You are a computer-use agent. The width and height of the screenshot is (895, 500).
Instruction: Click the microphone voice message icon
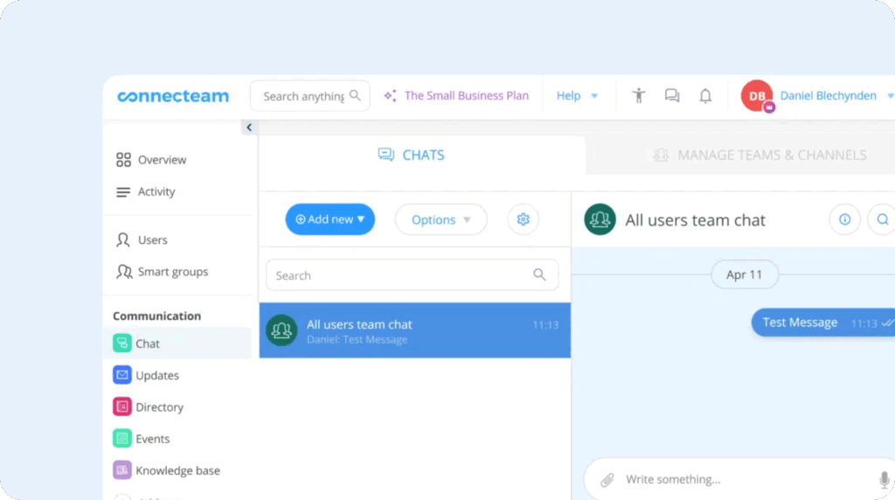(885, 479)
